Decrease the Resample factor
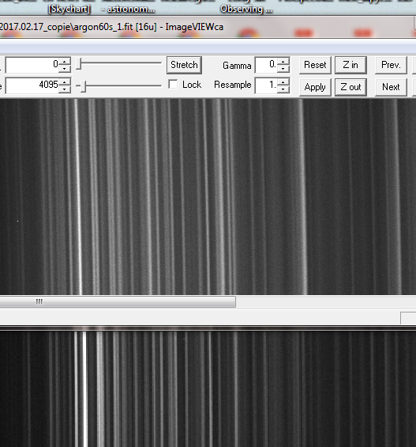Screen dimensions: 416x447 (x=283, y=89)
